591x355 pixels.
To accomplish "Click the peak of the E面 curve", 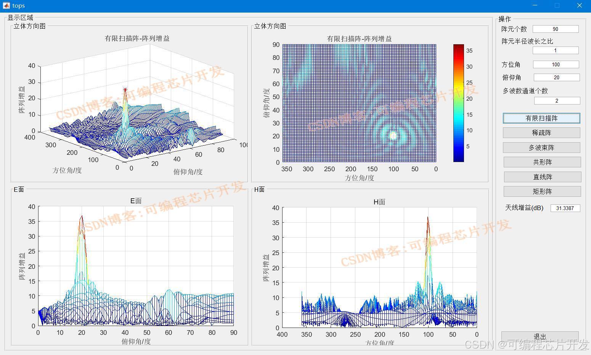I will tap(82, 216).
